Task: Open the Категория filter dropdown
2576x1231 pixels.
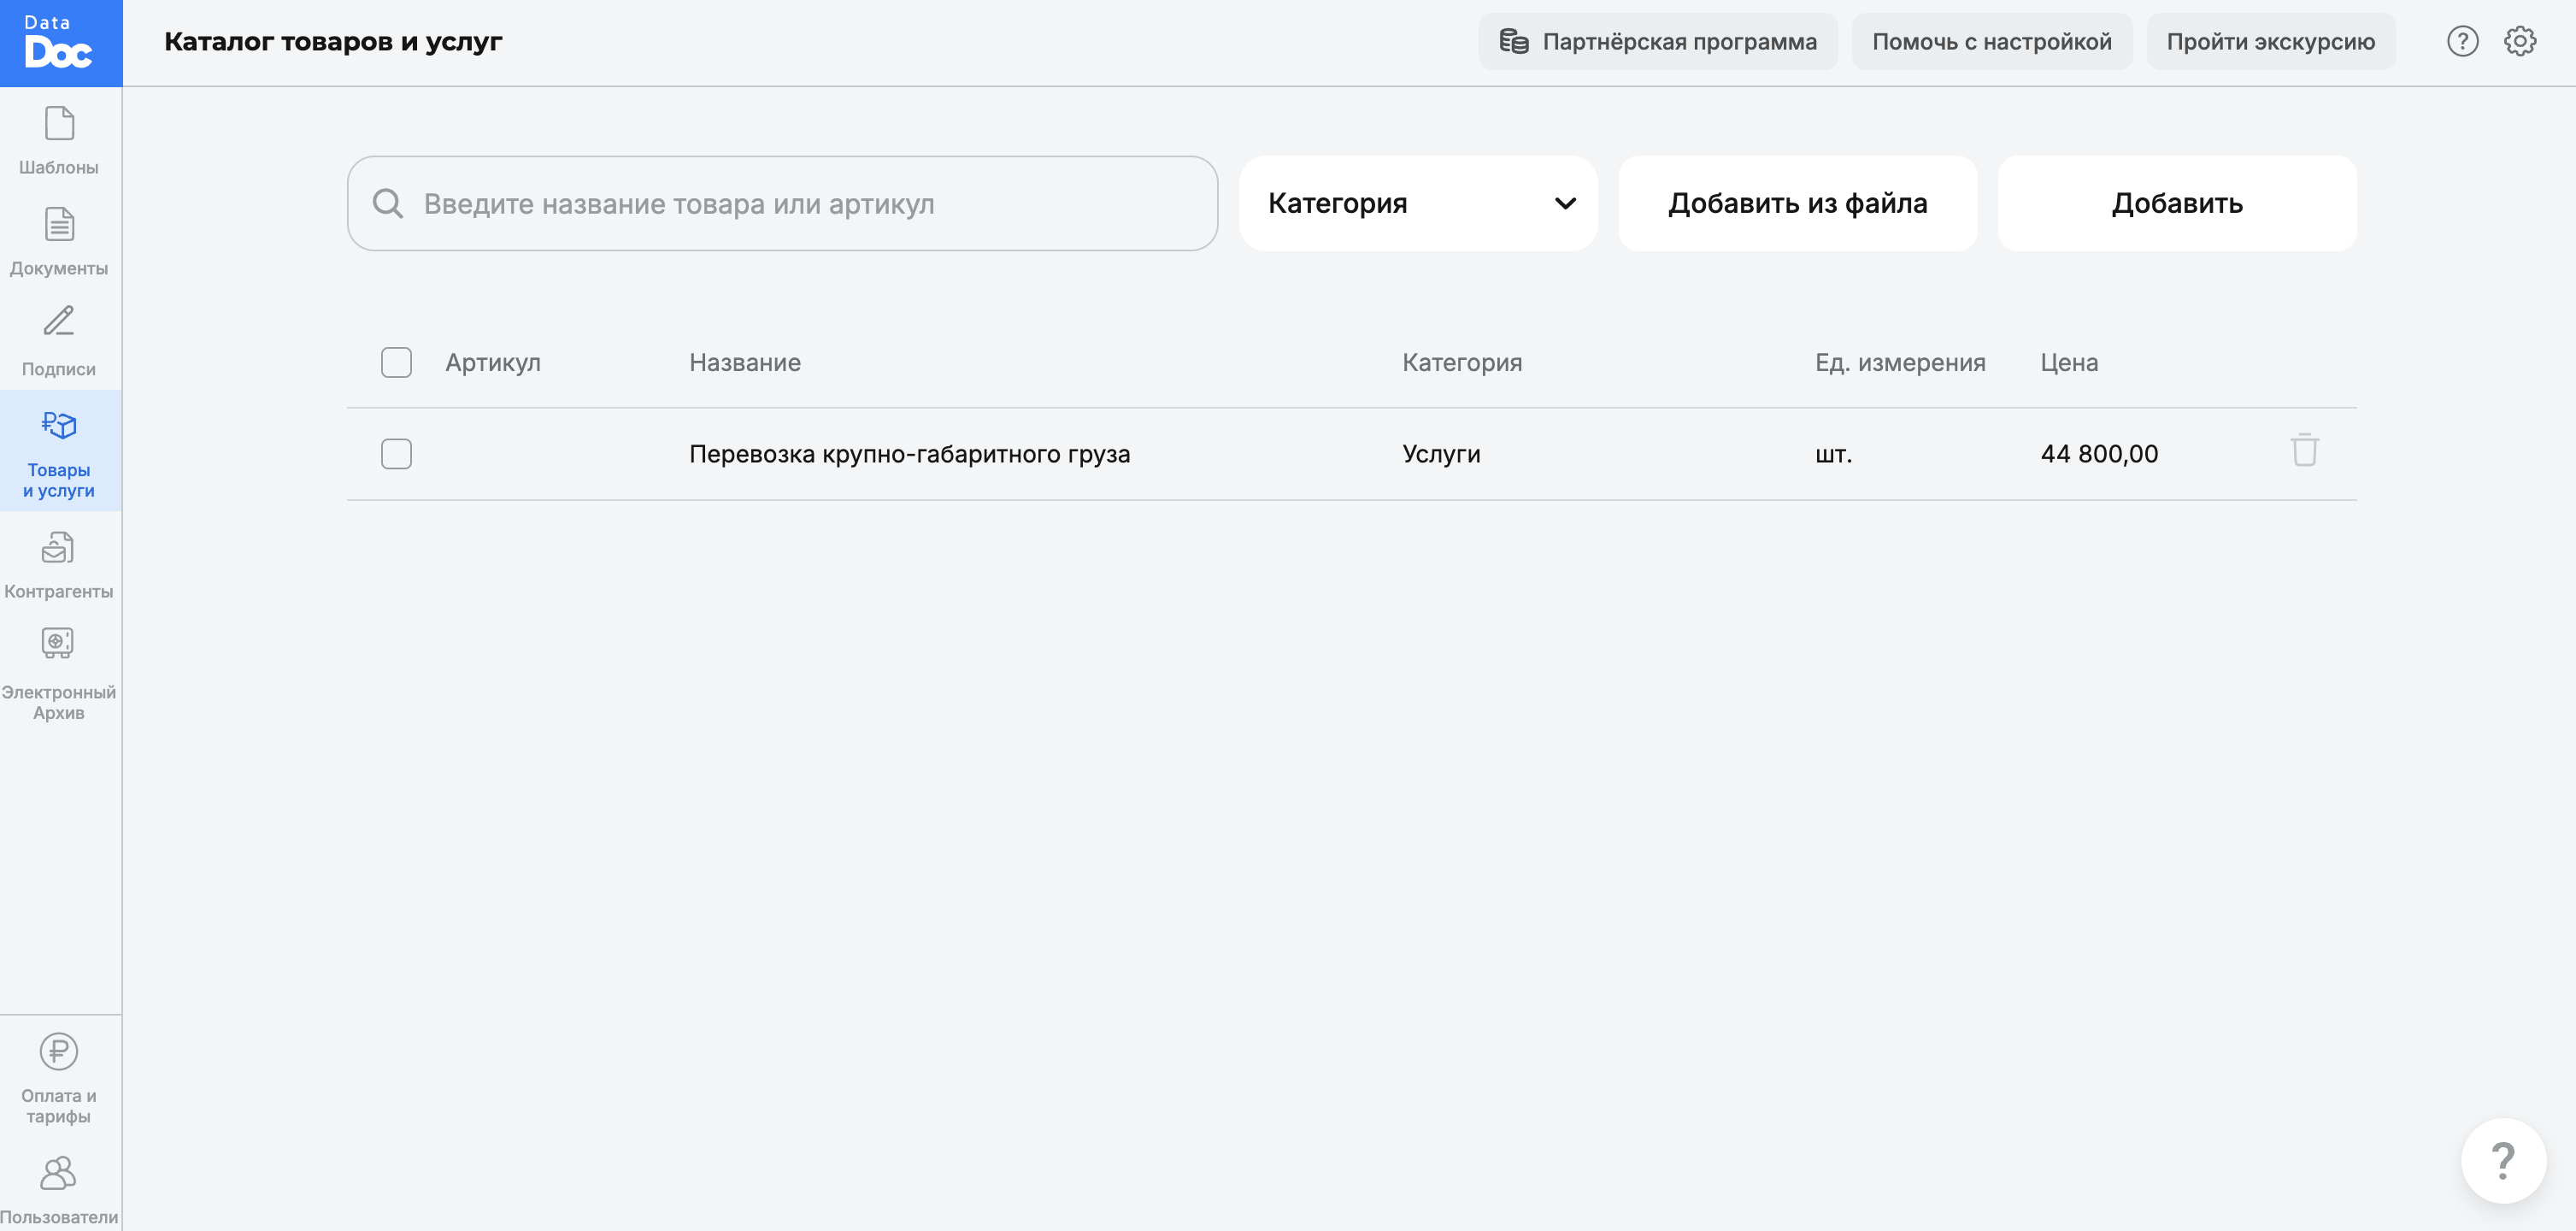Action: pos(1418,203)
